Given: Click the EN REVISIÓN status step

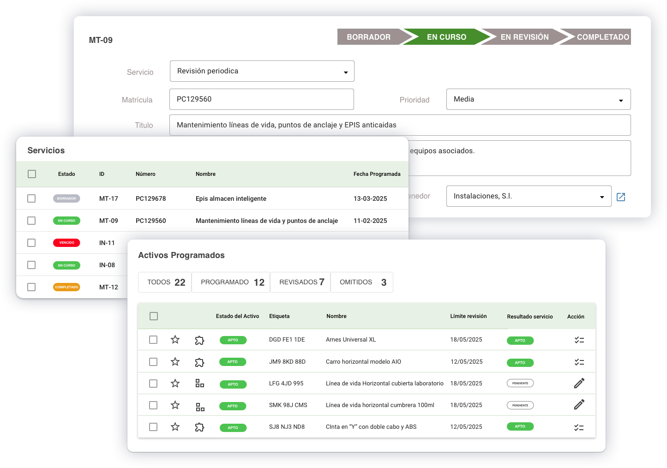Looking at the screenshot, I should click(524, 37).
